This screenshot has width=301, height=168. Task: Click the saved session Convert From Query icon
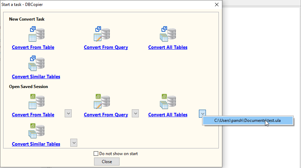pyautogui.click(x=102, y=101)
